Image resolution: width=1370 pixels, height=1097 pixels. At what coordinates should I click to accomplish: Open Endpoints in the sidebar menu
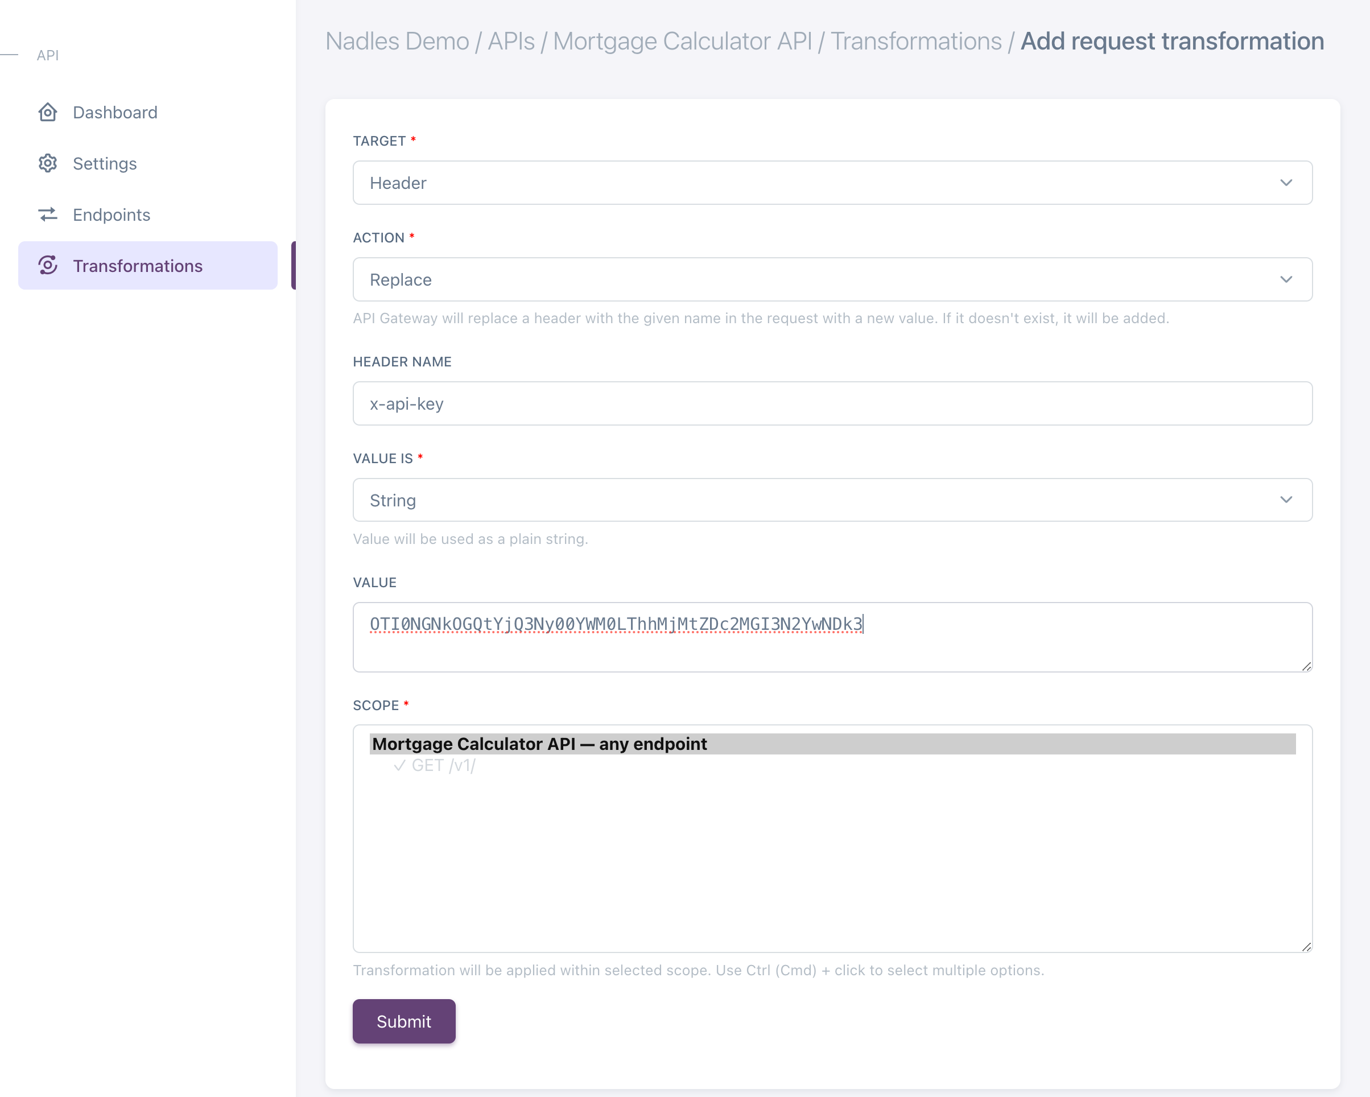[111, 215]
